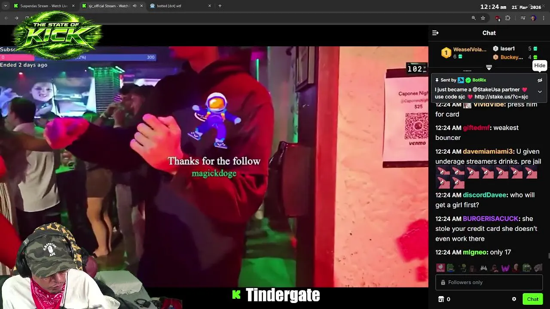Go forward in browser history
This screenshot has height=309, width=550.
16,18
